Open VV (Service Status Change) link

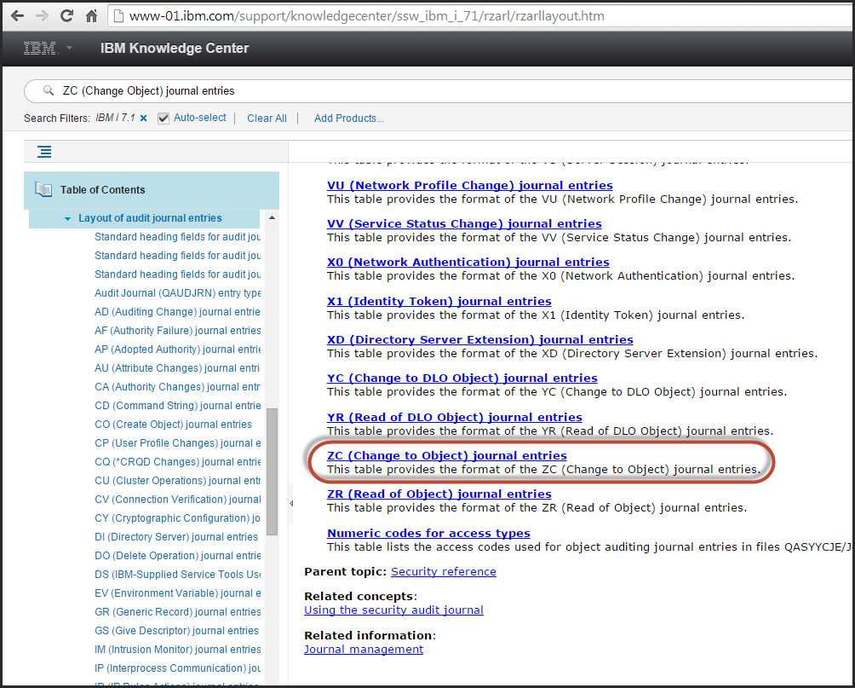(465, 224)
